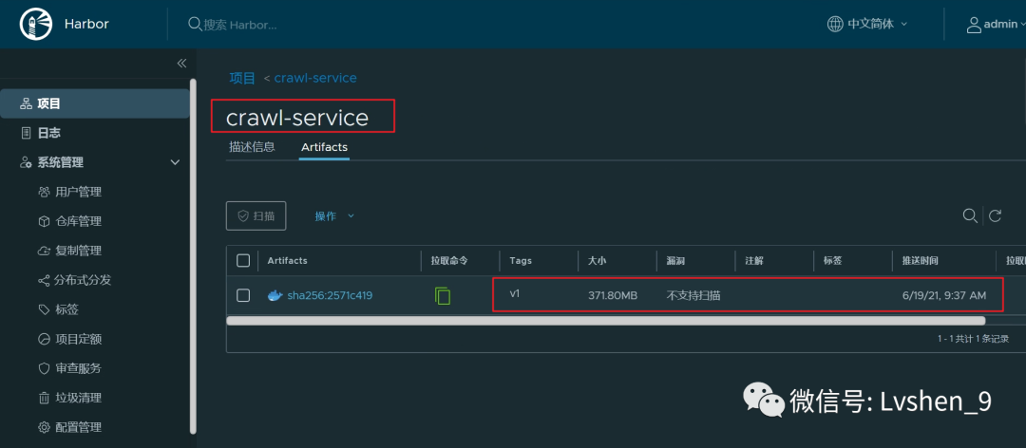Viewport: 1026px width, 448px height.
Task: Click the 项目 breadcrumb link
Action: [x=242, y=78]
